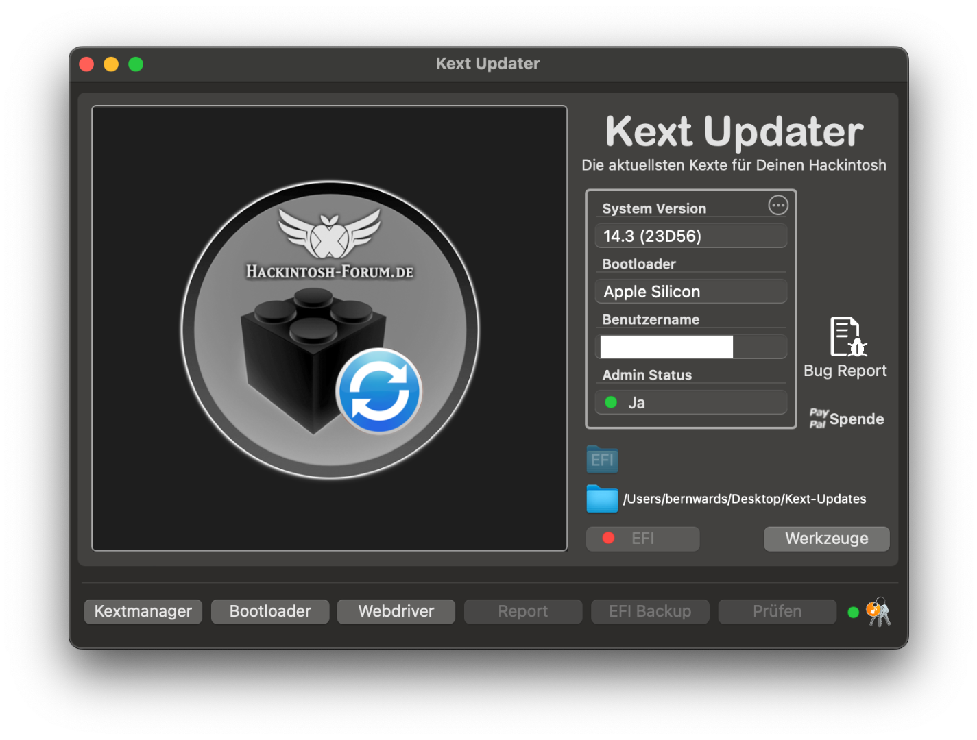Screen dimensions: 977x740
Task: Open the Kextmanager section
Action: (x=143, y=611)
